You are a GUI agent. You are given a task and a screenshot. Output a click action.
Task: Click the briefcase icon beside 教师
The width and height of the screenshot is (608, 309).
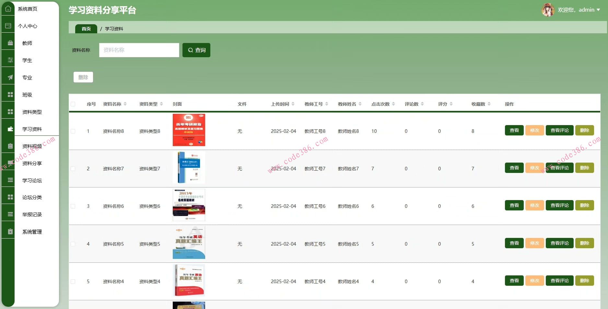click(x=10, y=43)
